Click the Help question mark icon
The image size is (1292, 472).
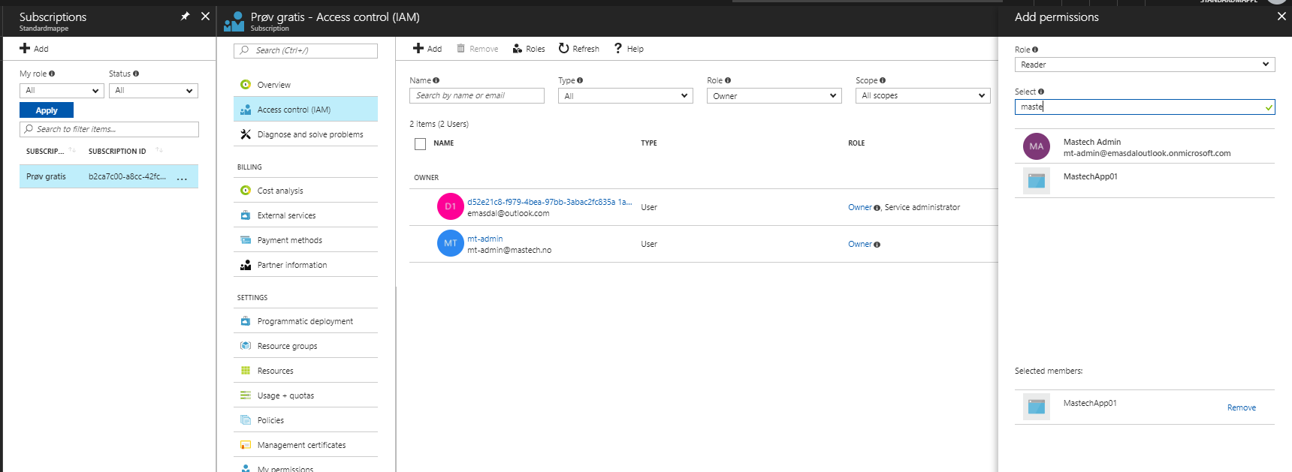point(618,49)
